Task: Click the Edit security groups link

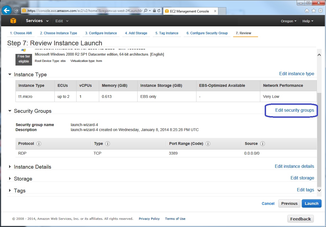Action: point(295,110)
